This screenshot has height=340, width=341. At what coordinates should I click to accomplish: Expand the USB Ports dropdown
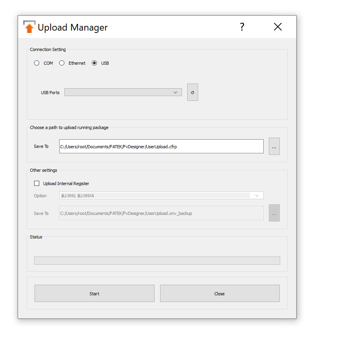(x=123, y=93)
